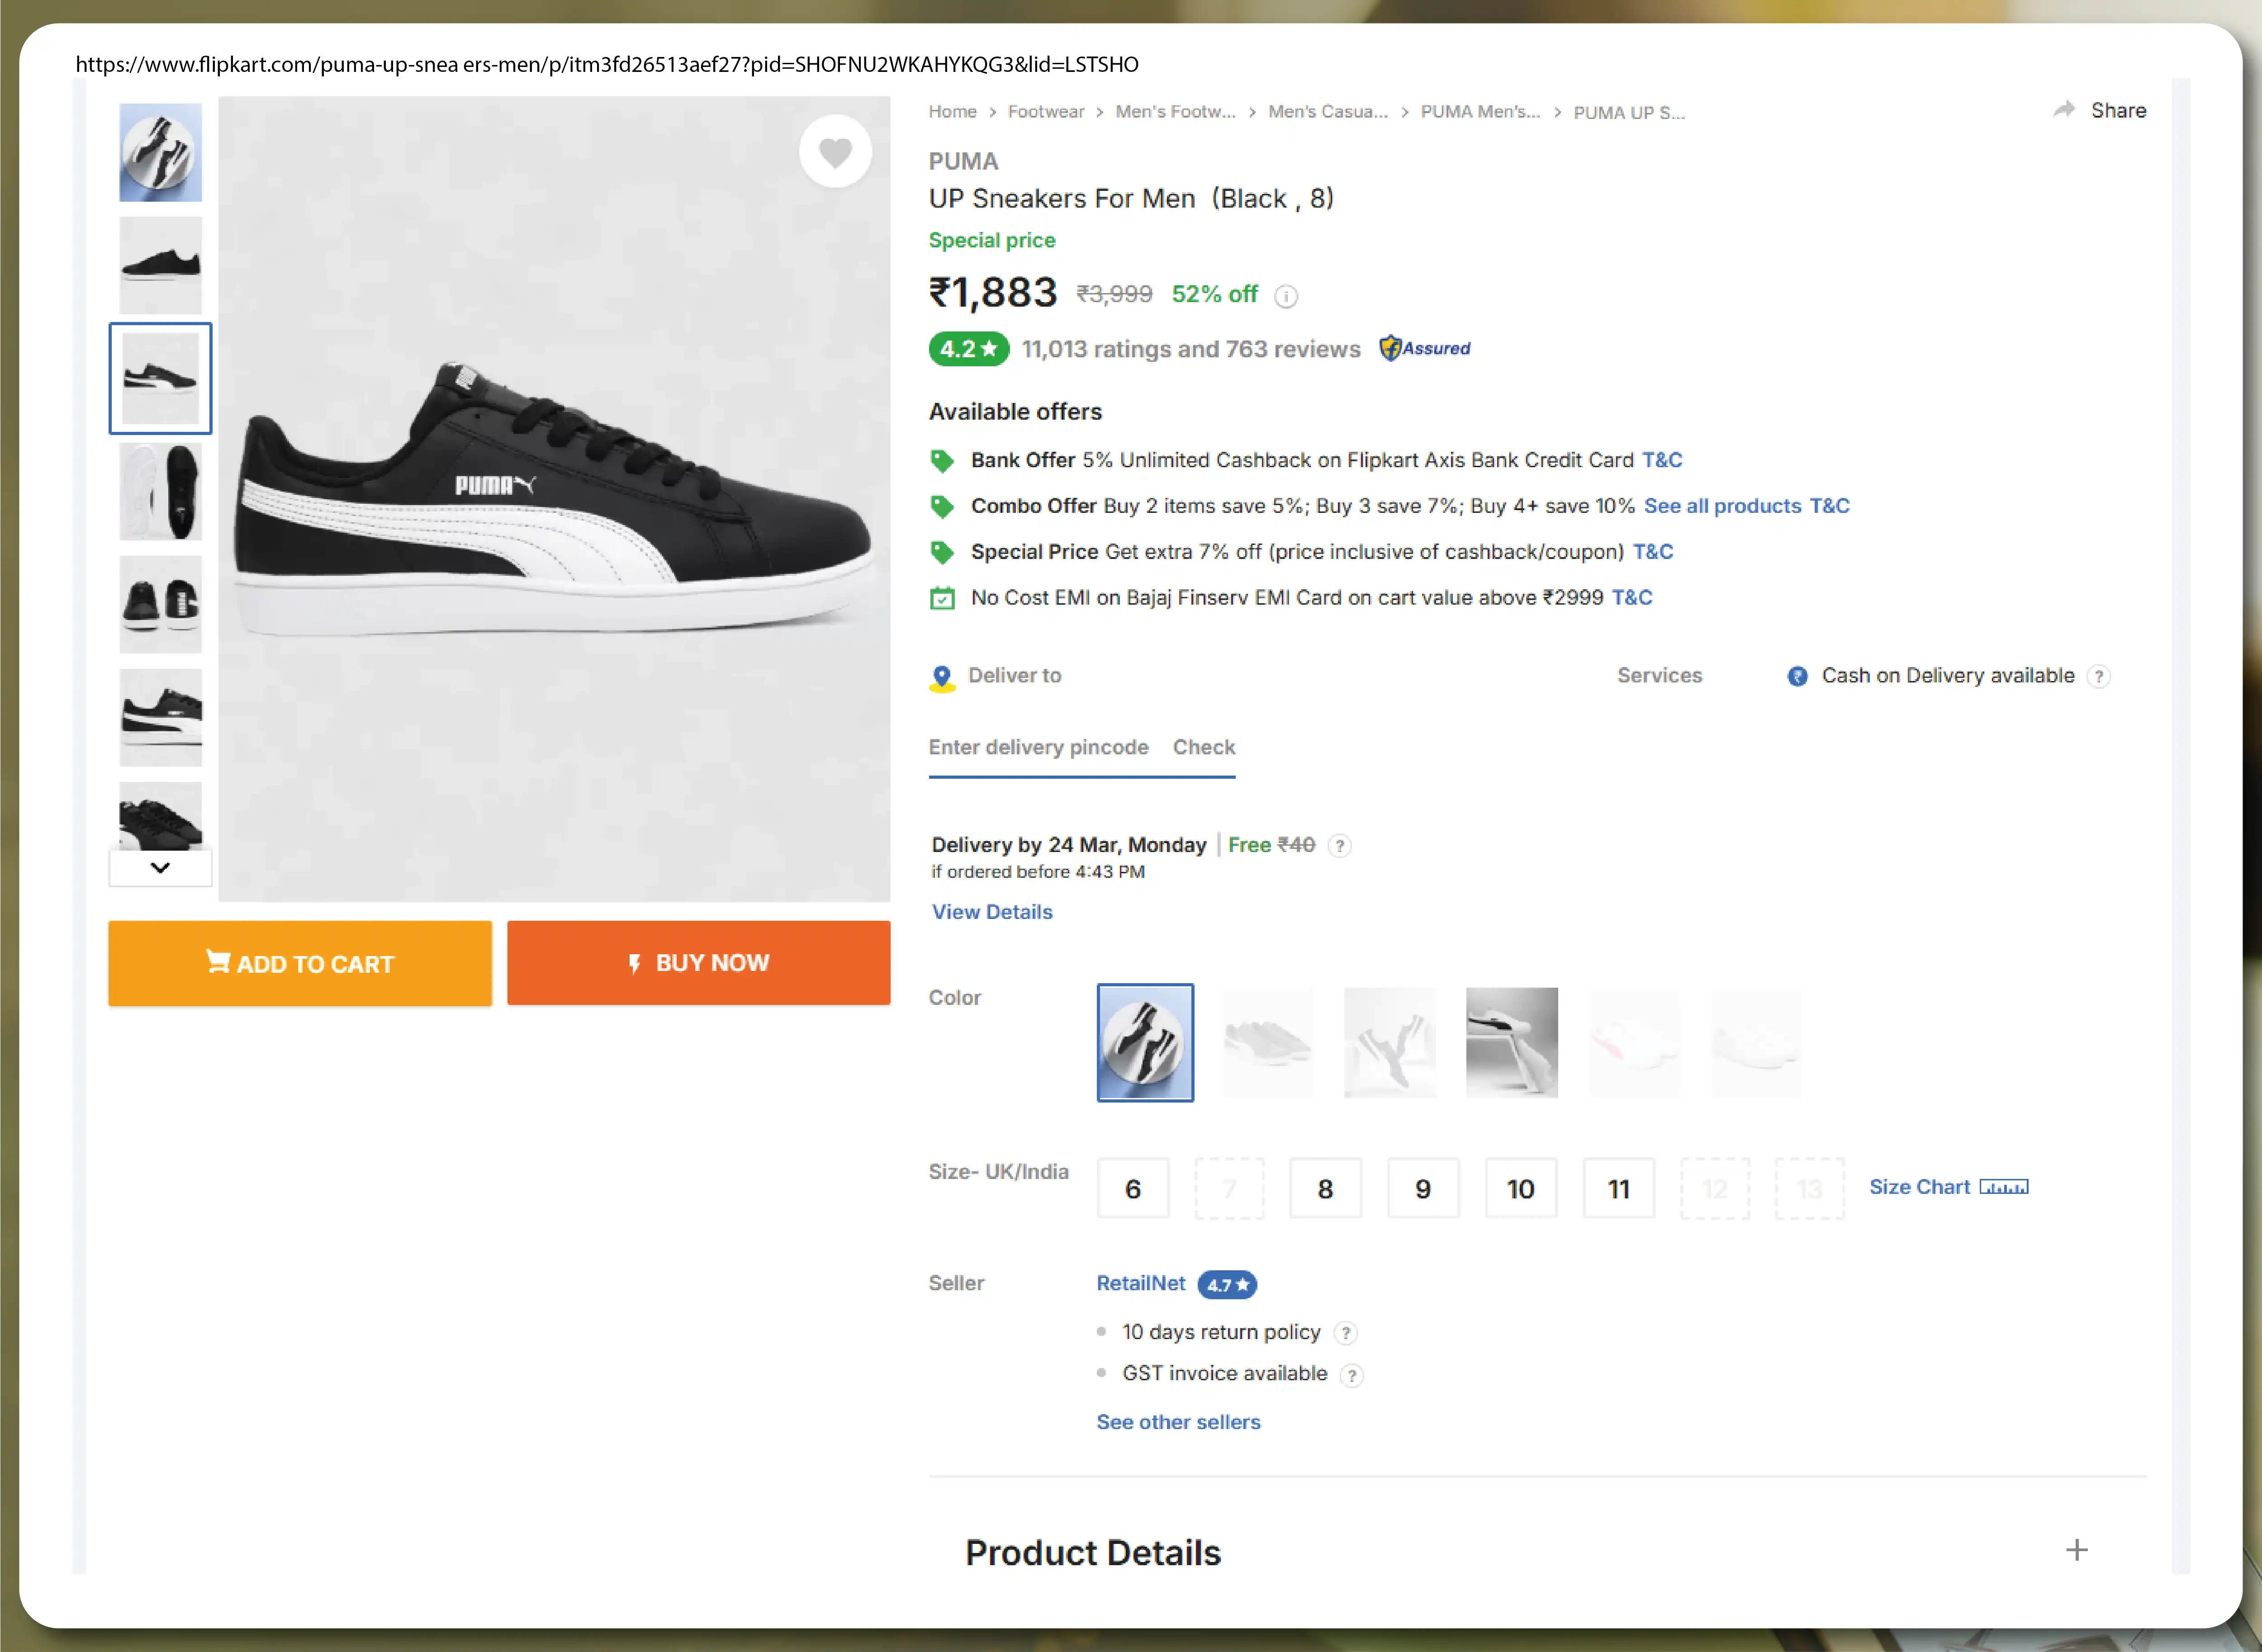Viewport: 2262px width, 1652px height.
Task: Click PUMA UP S... breadcrumb
Action: [1629, 113]
